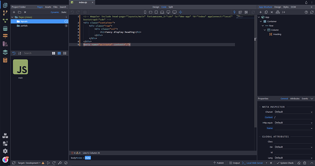The image size is (315, 166).
Task: Open the DOM tab
Action: pyautogui.click(x=293, y=7)
